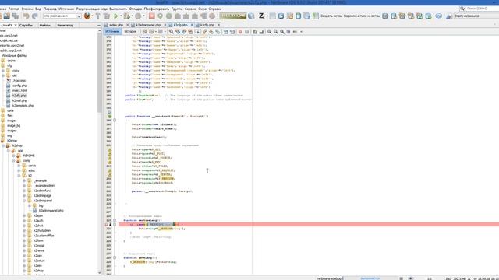Click the История history view button
Screen dimensions: 499x280
tap(130, 31)
